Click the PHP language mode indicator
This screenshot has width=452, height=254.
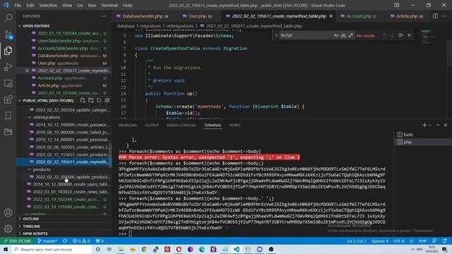click(x=422, y=241)
